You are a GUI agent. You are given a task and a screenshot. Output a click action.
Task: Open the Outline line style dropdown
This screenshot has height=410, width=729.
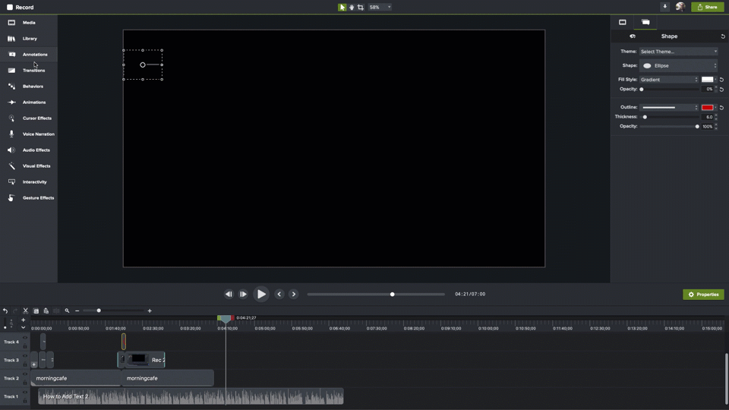(669, 107)
